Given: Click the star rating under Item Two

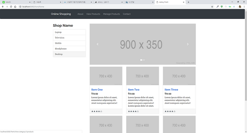Looking at the screenshot, I should point(133,111).
